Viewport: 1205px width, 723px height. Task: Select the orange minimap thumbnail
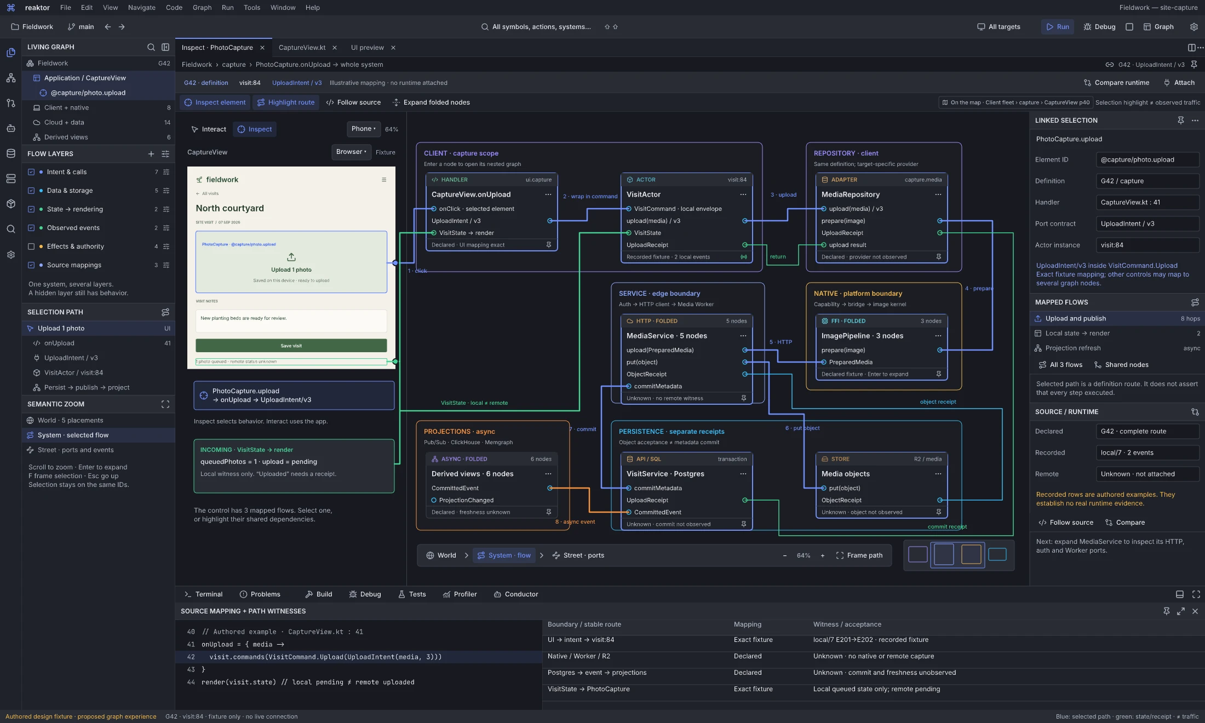coord(971,554)
